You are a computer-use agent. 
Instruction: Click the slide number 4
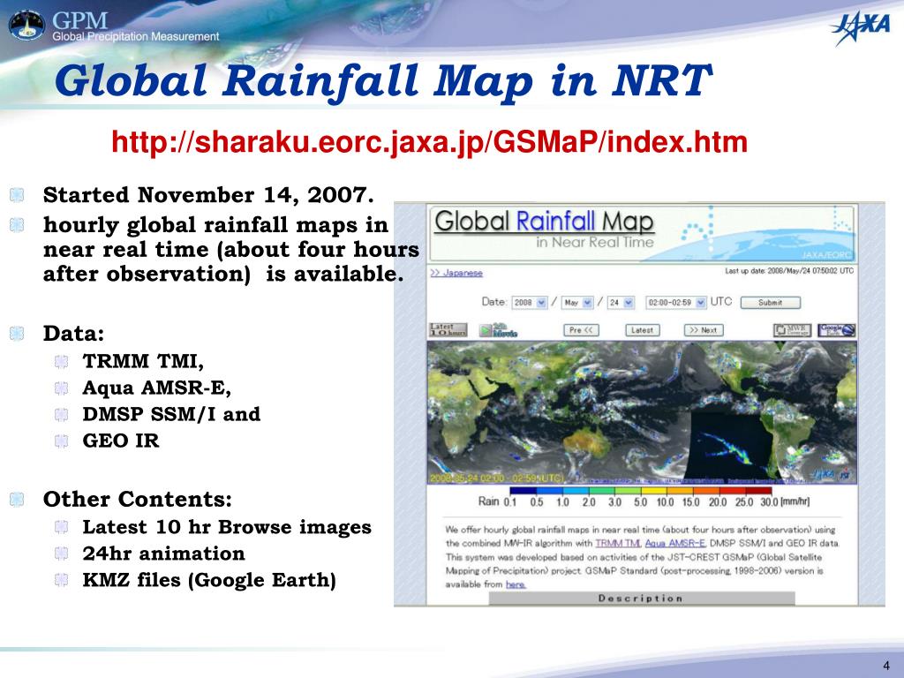[x=886, y=666]
